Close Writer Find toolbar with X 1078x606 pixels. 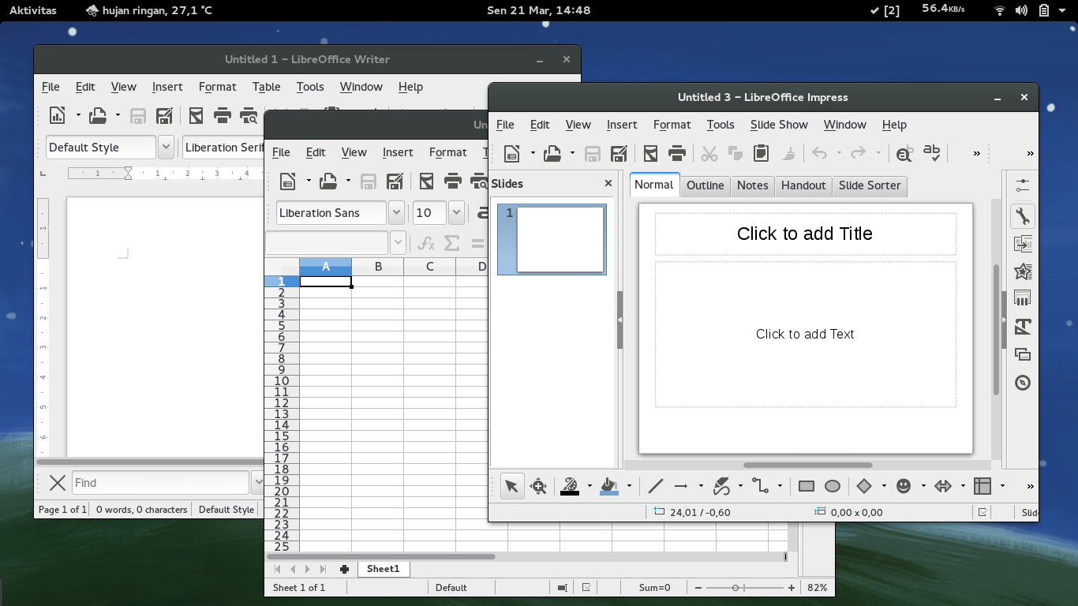[57, 483]
